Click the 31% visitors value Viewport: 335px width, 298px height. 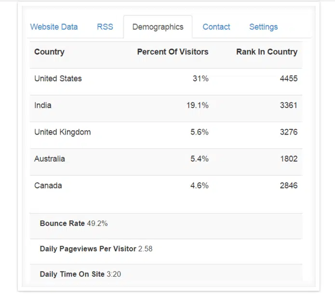tap(201, 79)
